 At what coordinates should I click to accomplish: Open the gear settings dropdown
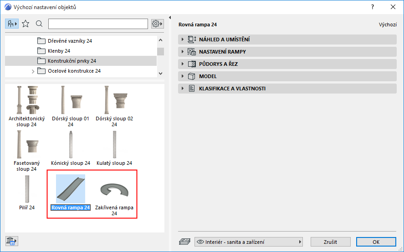point(158,24)
